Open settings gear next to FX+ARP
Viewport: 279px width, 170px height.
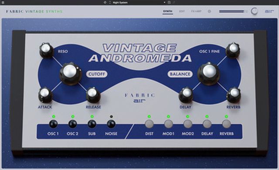(x=209, y=11)
